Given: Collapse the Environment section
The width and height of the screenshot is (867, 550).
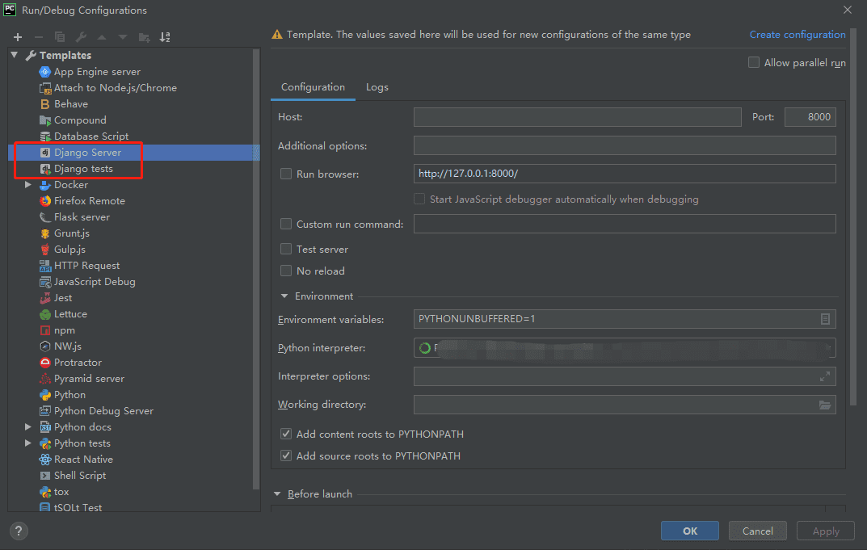Looking at the screenshot, I should 284,296.
